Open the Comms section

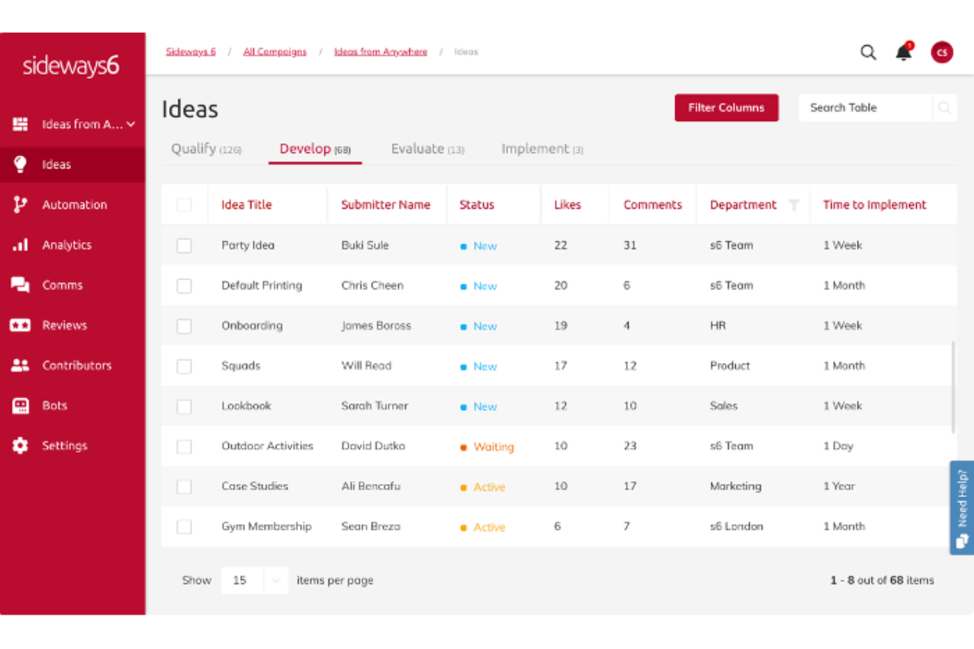click(20, 285)
